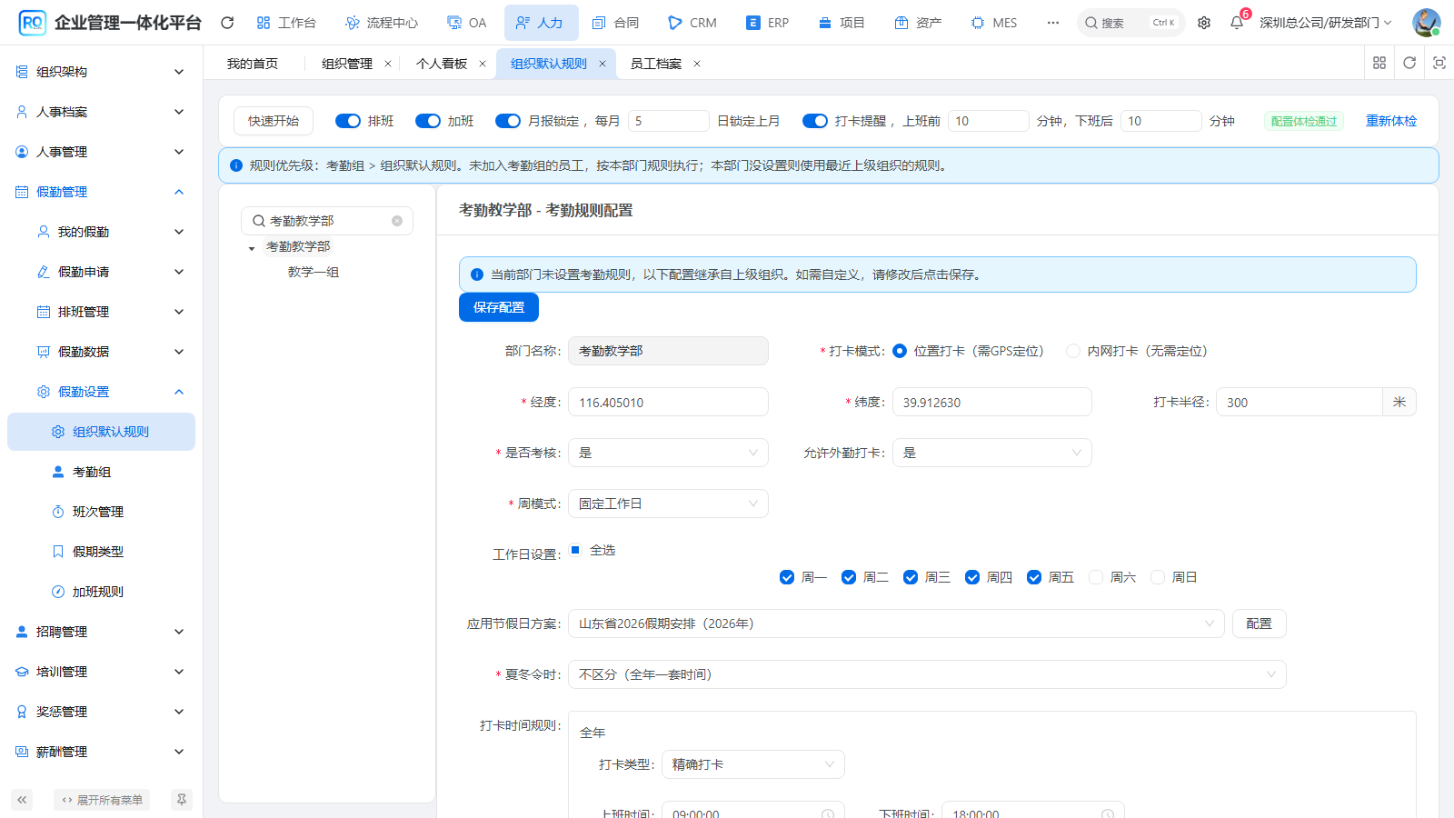Open the 打卡类型 dropdown
1454x818 pixels.
click(753, 764)
